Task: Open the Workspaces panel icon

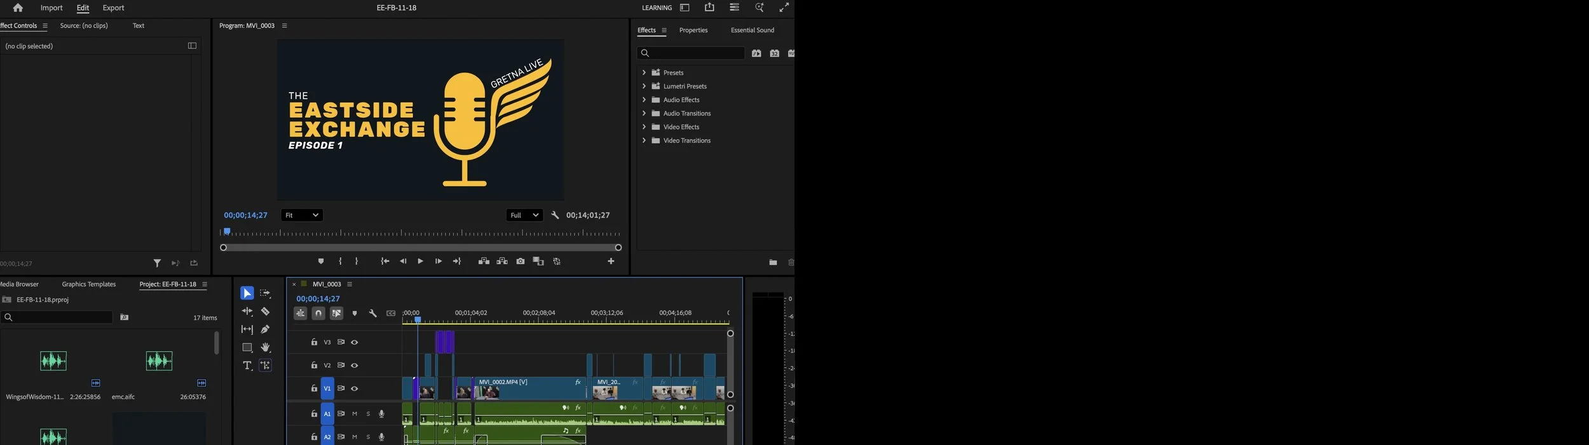Action: tap(685, 8)
